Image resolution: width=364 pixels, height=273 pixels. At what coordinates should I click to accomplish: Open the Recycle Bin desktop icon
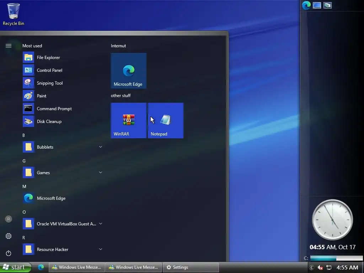pyautogui.click(x=14, y=14)
